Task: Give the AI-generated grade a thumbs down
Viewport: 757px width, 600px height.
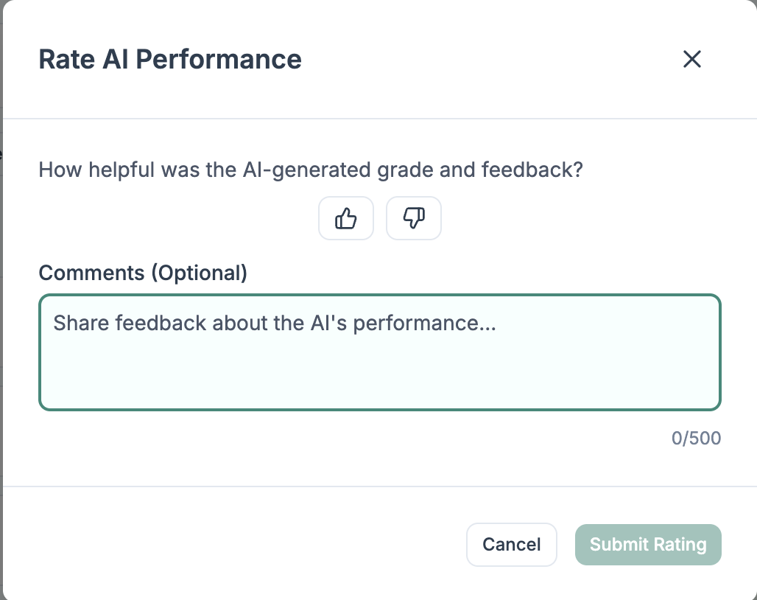Action: click(x=414, y=218)
